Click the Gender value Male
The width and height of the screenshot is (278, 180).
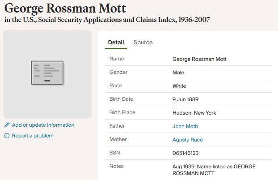click(178, 73)
